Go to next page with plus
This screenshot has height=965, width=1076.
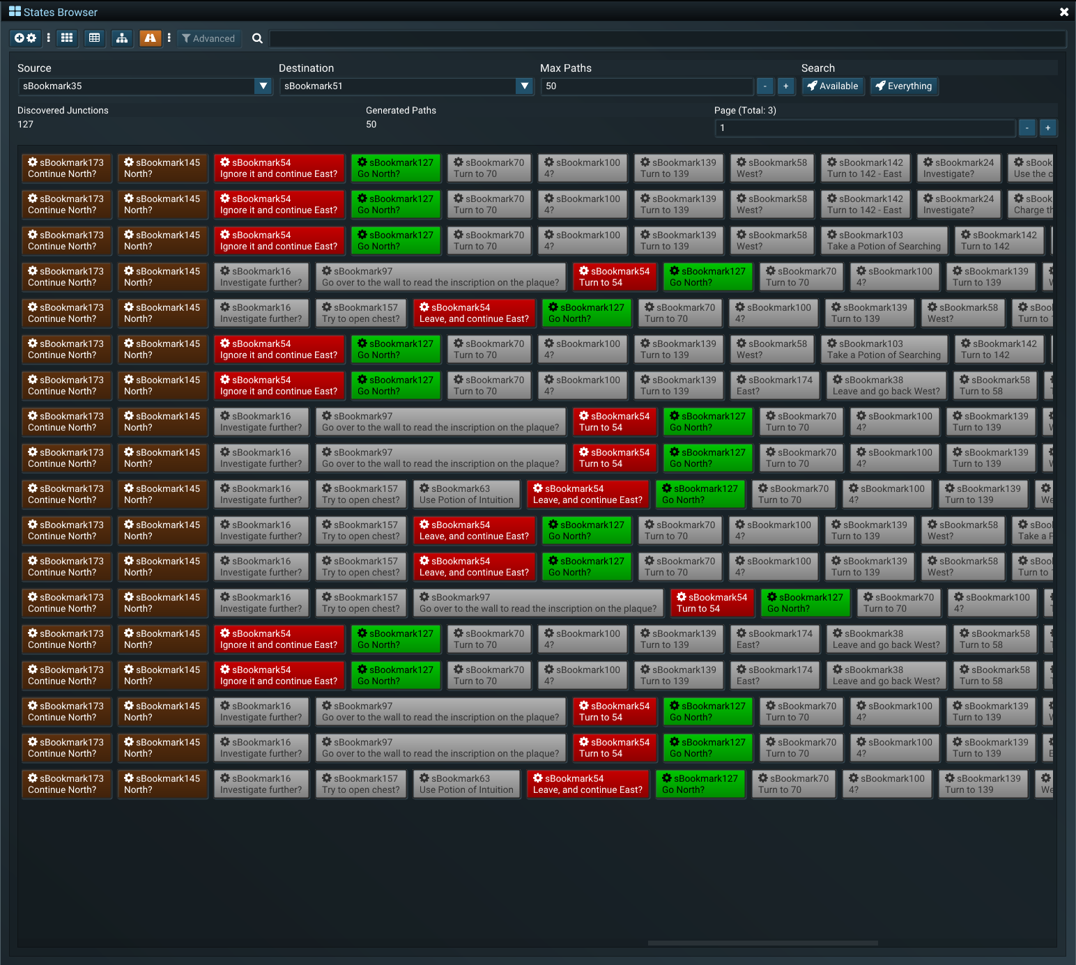tap(1047, 128)
